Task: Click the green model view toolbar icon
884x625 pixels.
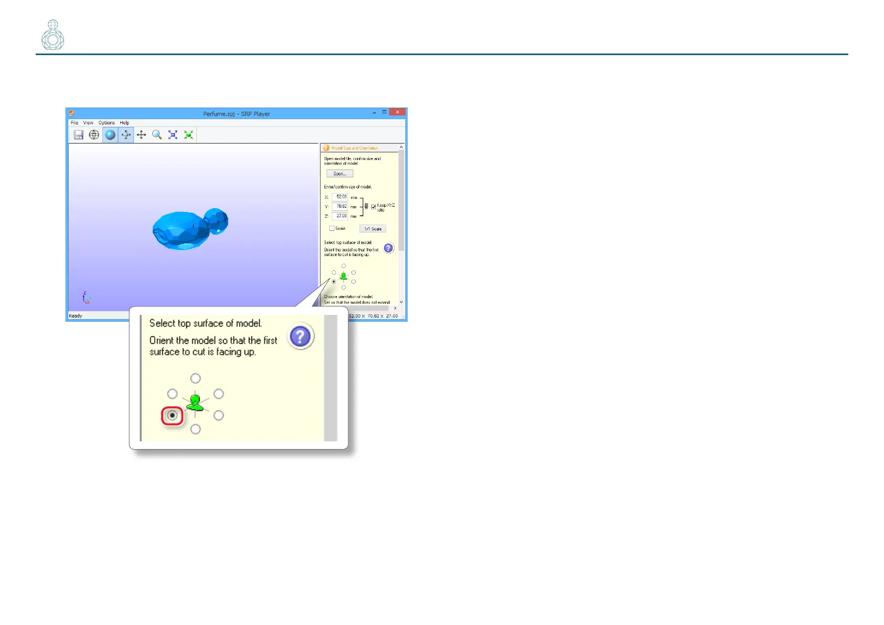Action: [x=188, y=135]
